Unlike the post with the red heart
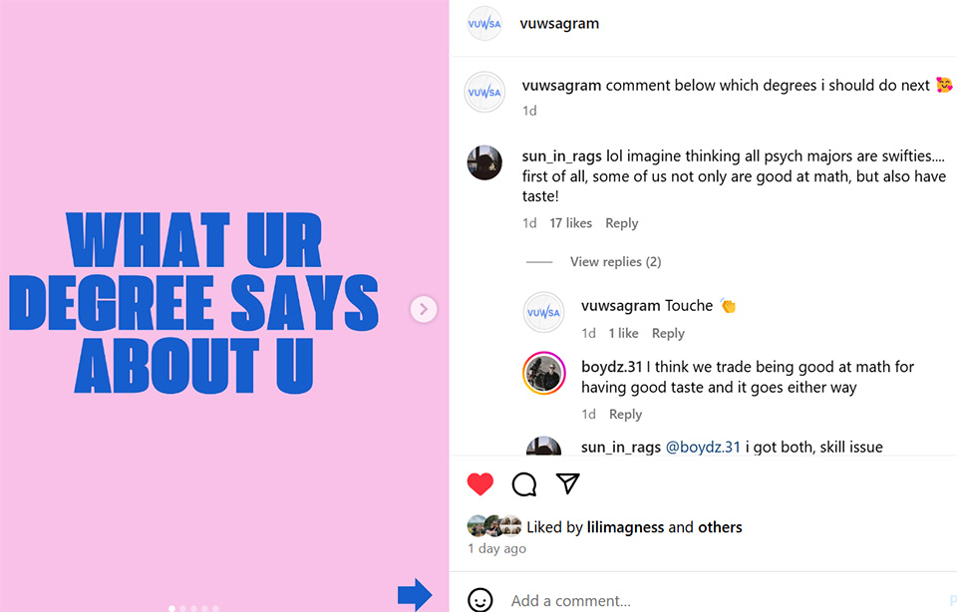957x613 pixels. pos(480,484)
